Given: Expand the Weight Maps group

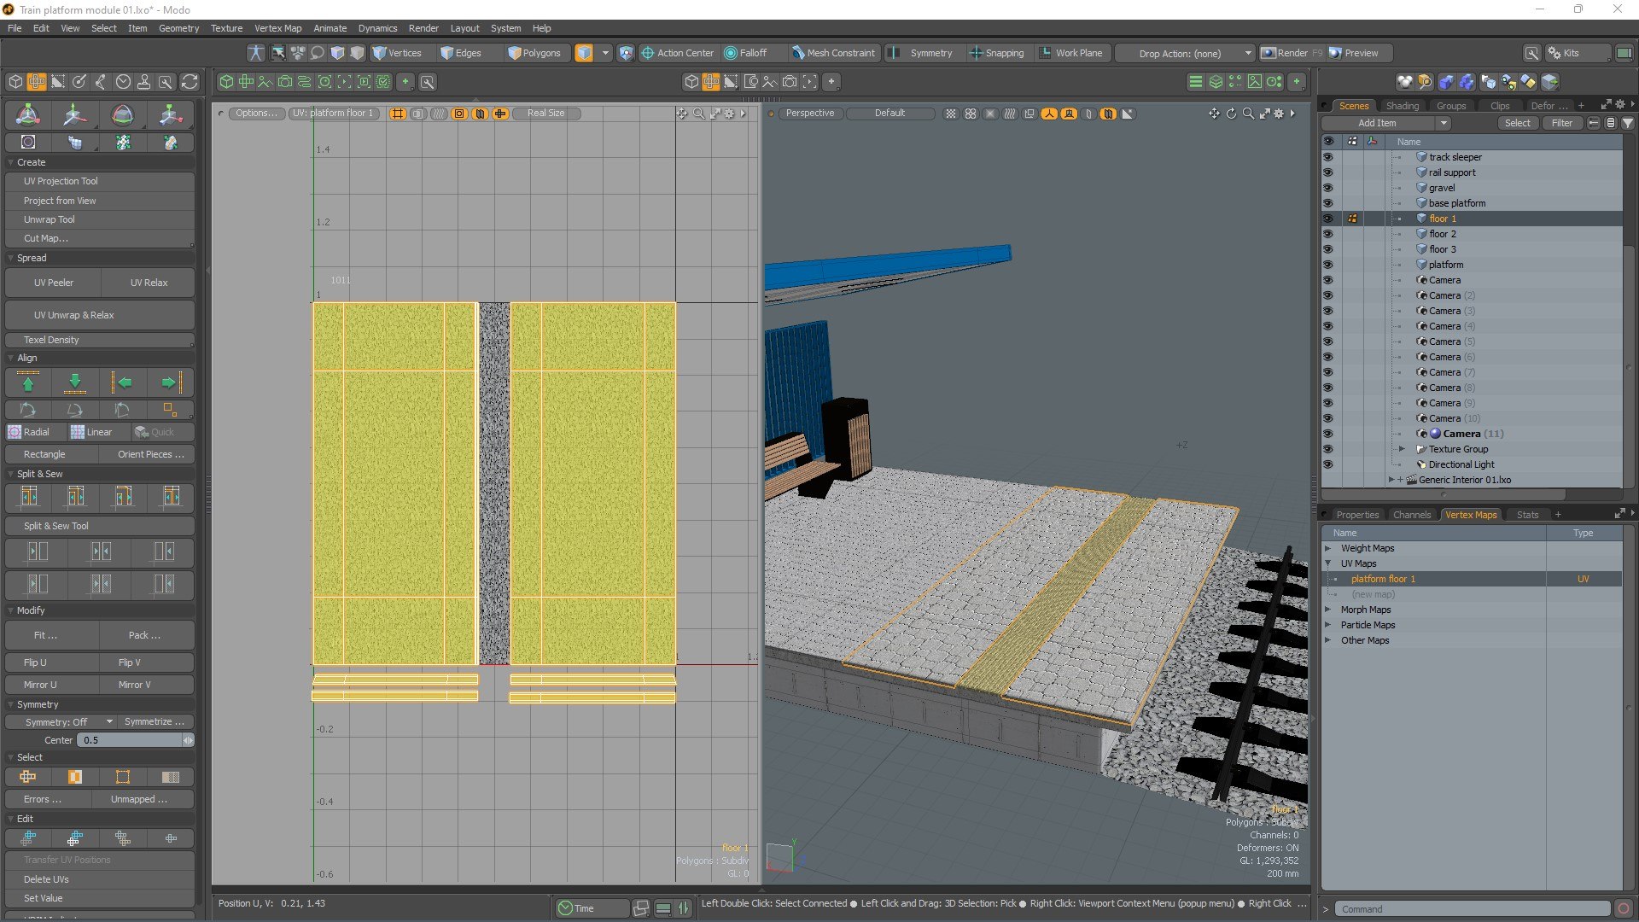Looking at the screenshot, I should coord(1327,548).
